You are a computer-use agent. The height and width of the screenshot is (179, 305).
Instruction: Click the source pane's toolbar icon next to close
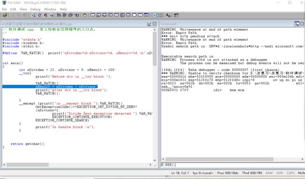coord(149,24)
